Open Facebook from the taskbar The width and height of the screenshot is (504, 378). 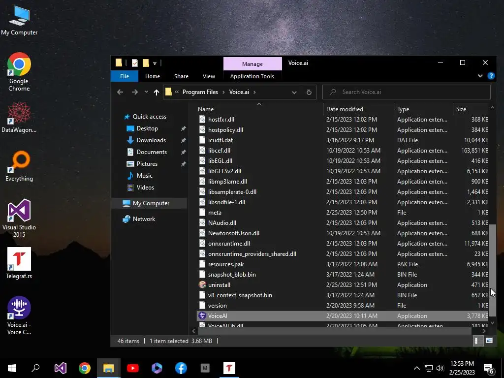(x=181, y=368)
